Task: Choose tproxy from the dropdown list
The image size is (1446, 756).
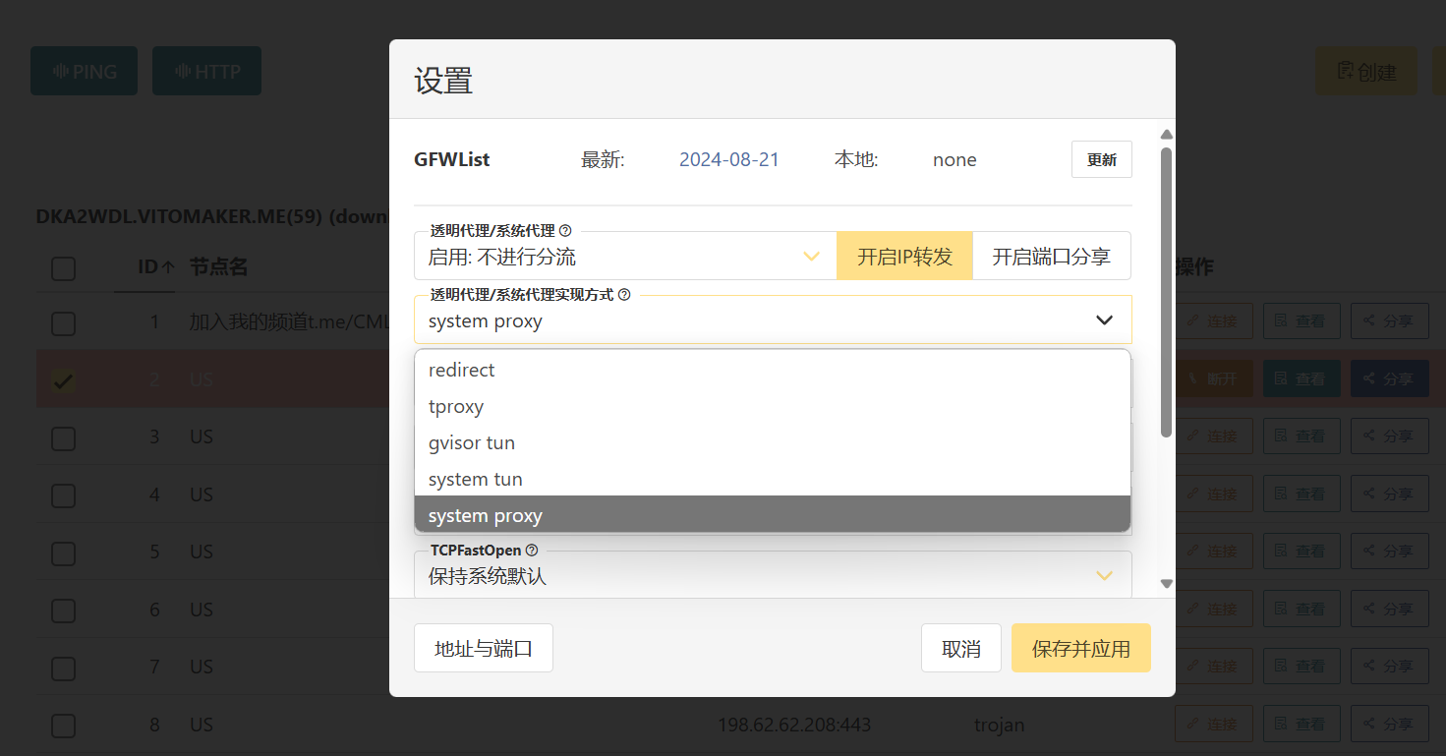Action: [773, 406]
